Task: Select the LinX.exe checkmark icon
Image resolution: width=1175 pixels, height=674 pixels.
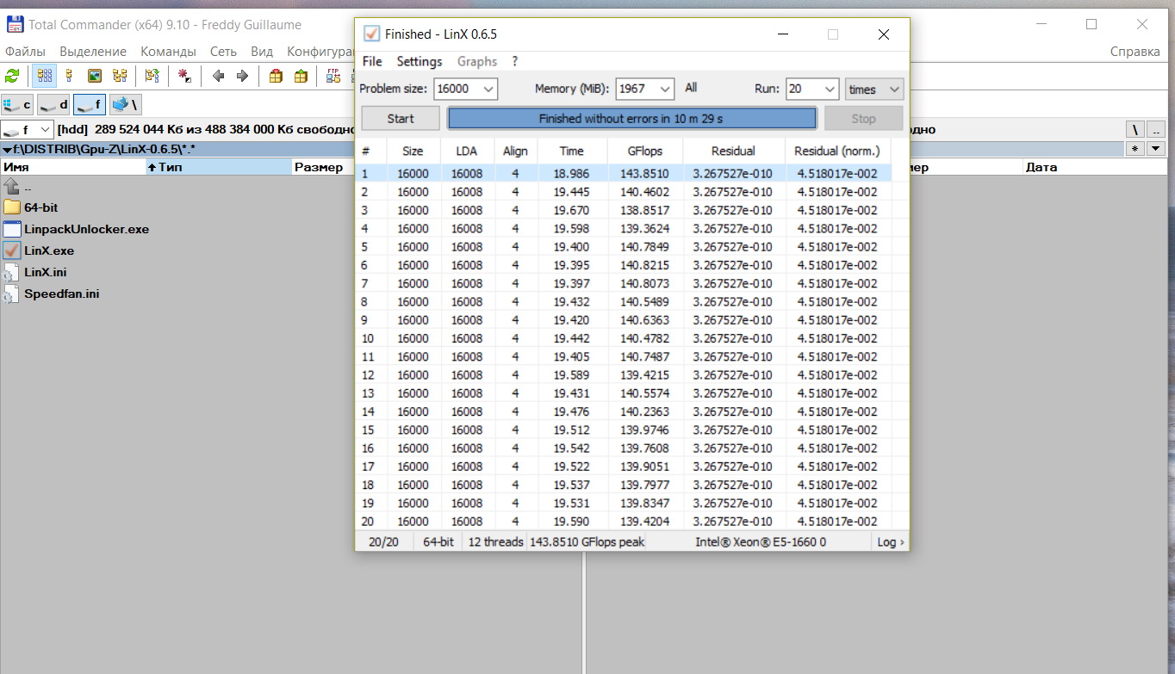Action: [x=11, y=250]
